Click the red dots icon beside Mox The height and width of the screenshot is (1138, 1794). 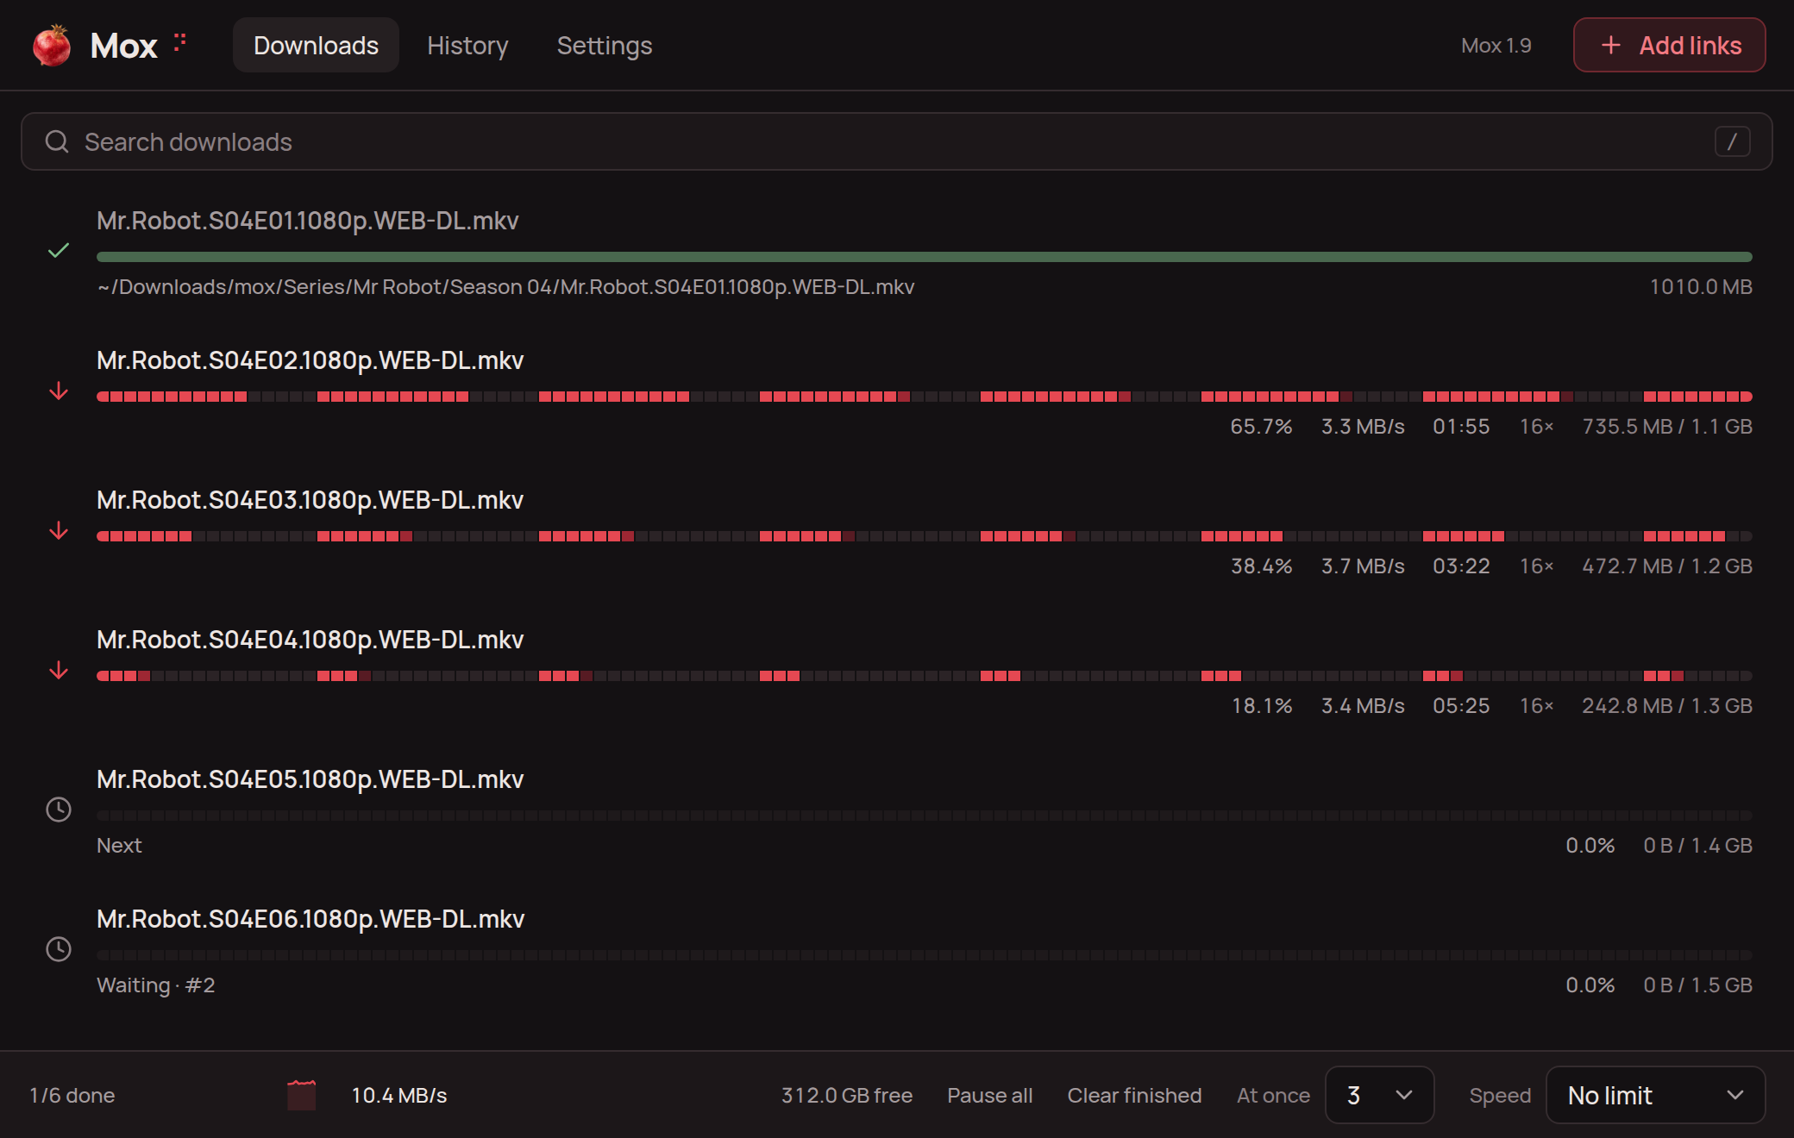pos(179,42)
